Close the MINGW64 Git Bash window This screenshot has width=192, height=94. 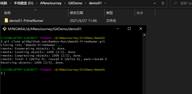click(141, 29)
